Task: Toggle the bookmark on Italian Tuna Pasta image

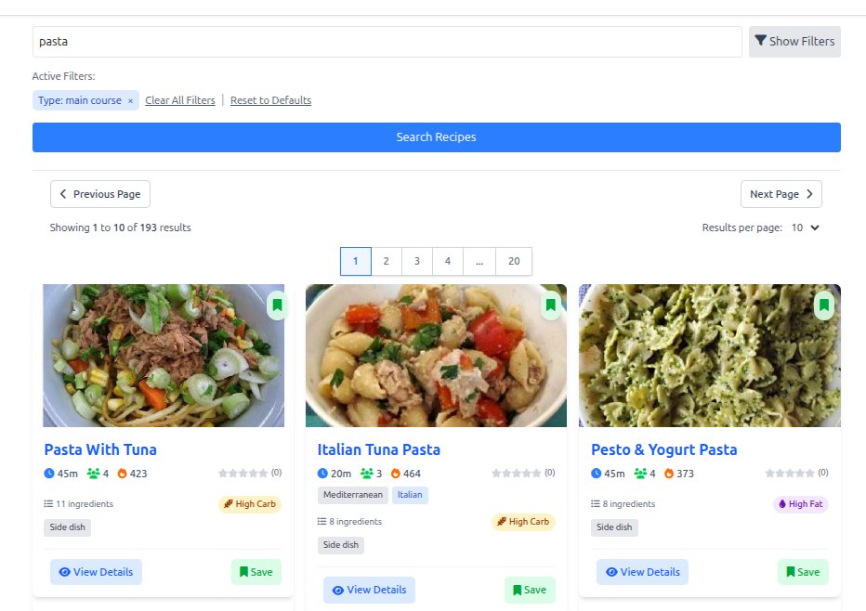Action: [550, 305]
